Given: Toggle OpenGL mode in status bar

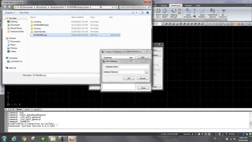Looking at the screenshot, I should pyautogui.click(x=187, y=134).
